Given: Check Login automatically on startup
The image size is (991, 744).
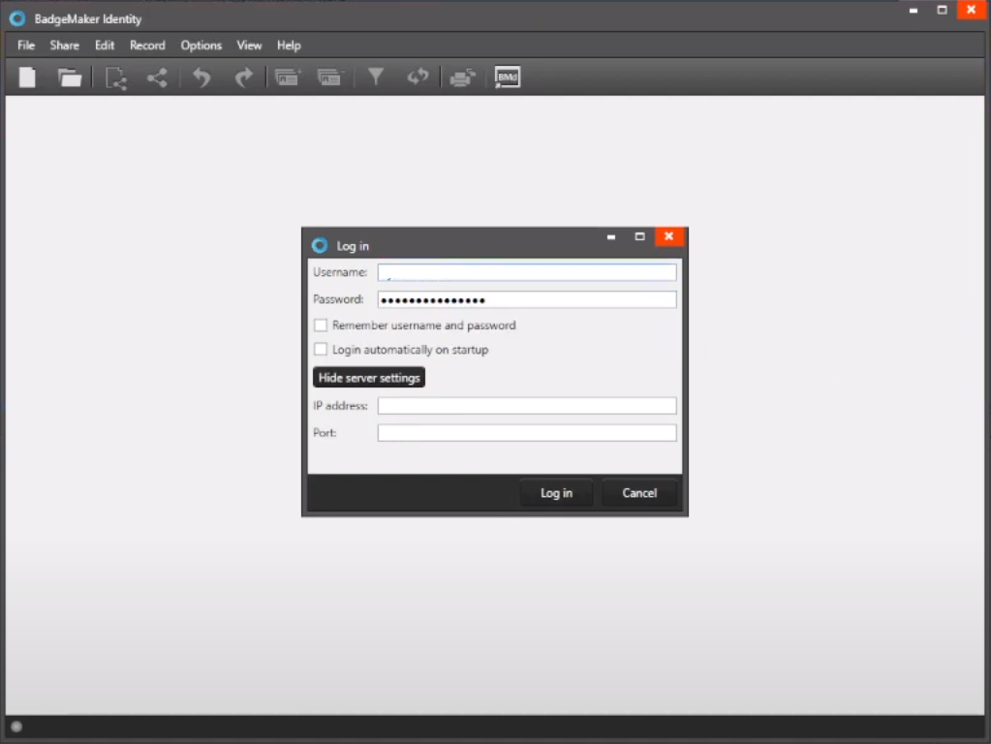Looking at the screenshot, I should pos(321,350).
